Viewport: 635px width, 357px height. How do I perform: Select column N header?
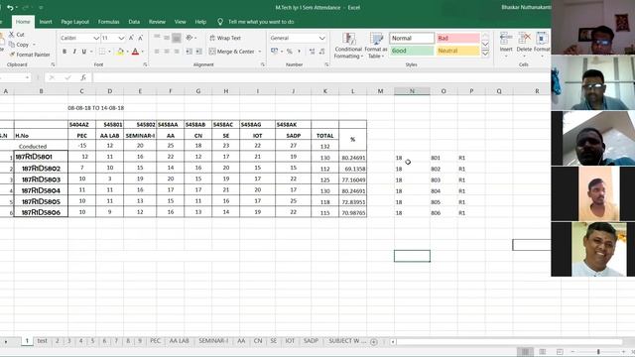coord(412,91)
